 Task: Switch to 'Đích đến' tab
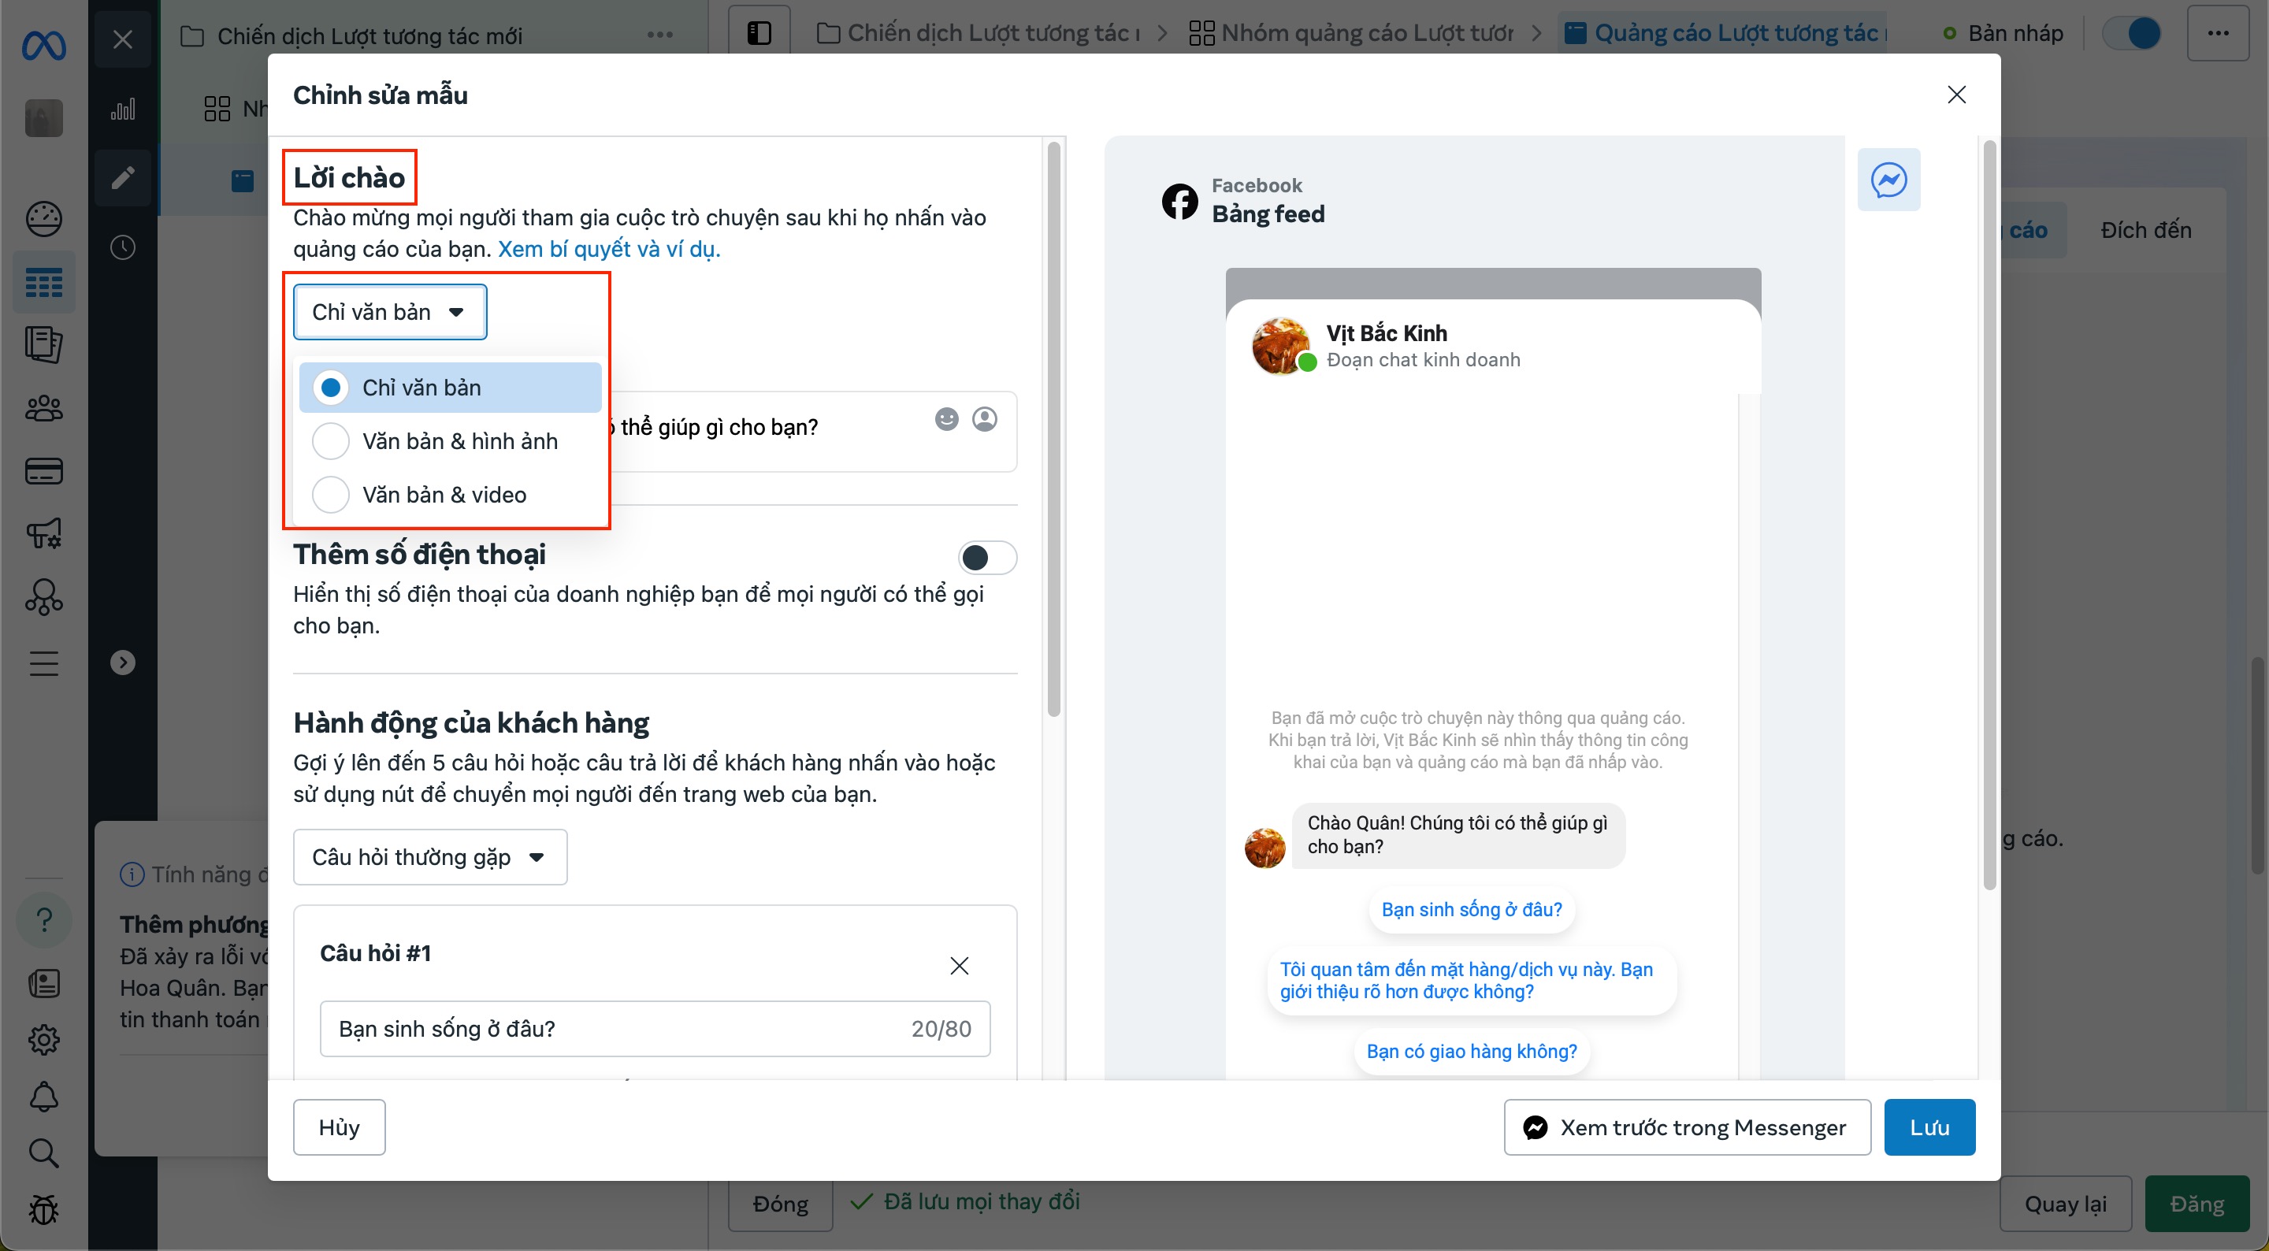coord(2145,230)
